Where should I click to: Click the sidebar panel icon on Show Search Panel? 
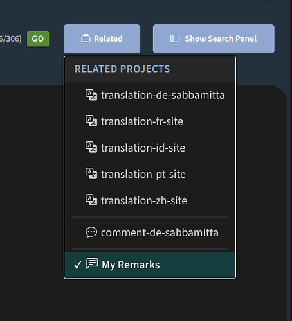(x=175, y=39)
